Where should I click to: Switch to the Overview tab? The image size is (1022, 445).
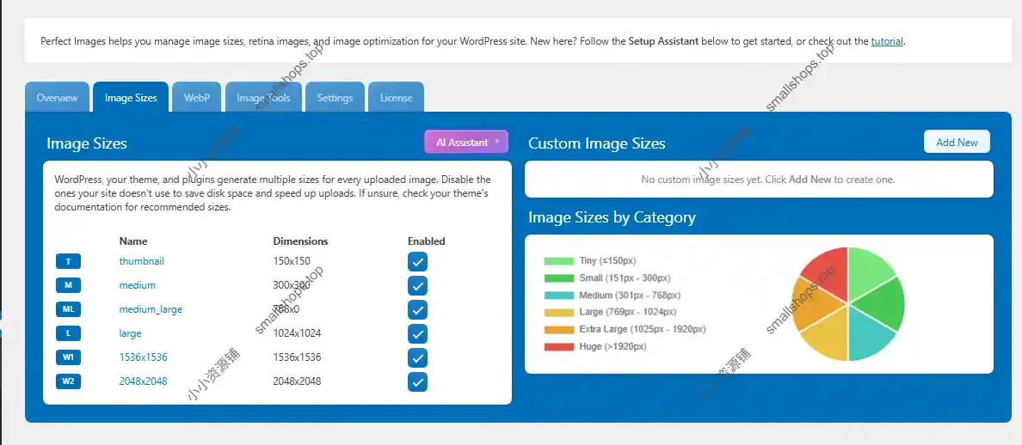point(57,98)
